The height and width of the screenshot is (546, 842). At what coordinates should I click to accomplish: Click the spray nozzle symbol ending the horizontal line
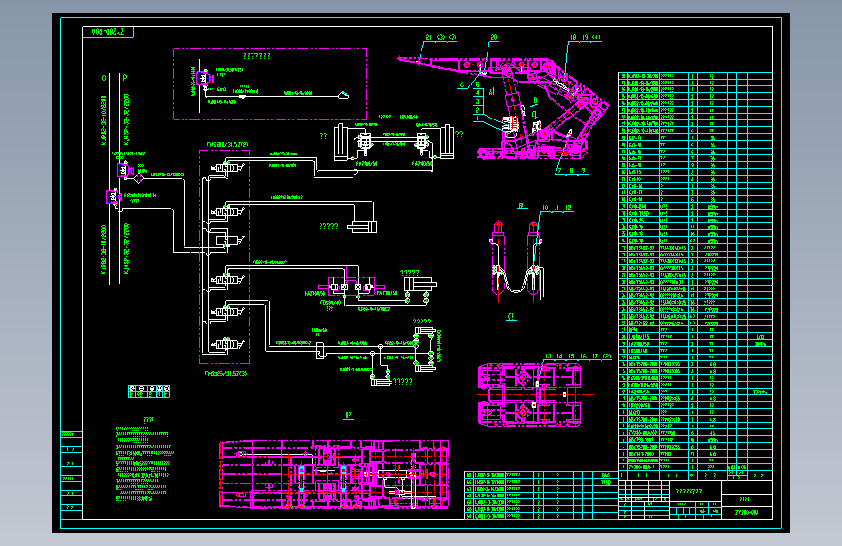[x=343, y=95]
